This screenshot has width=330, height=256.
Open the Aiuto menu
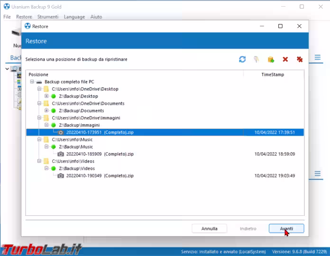point(96,17)
